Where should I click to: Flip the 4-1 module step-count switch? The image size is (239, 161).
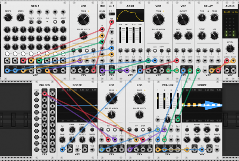pos(112,14)
